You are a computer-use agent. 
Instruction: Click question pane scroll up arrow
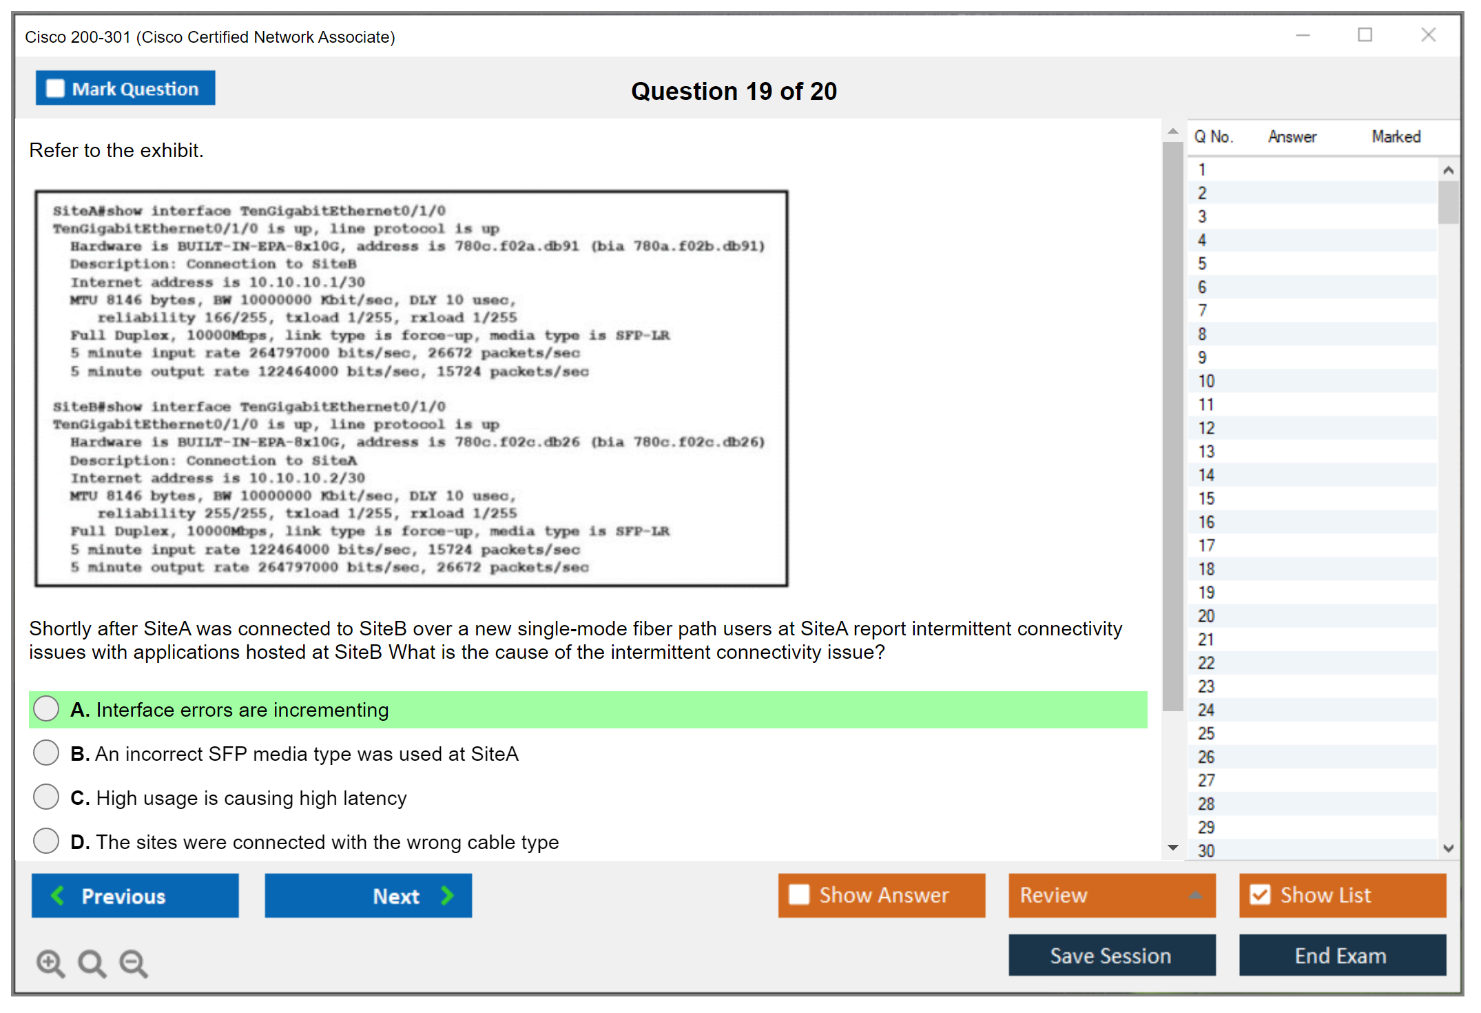pos(1172,131)
